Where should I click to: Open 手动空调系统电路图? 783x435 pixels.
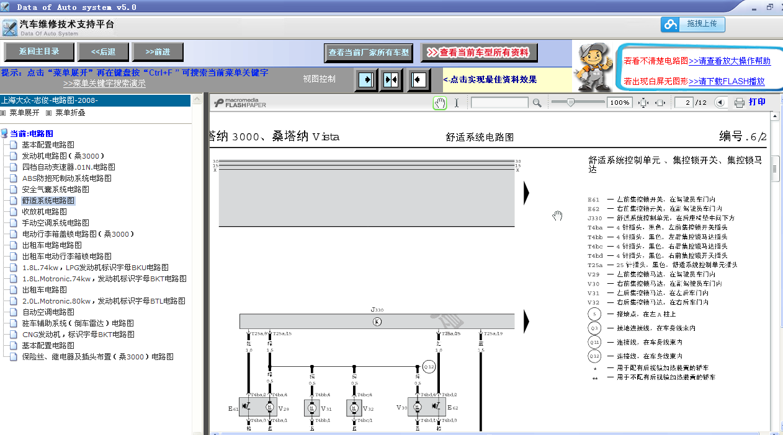55,223
